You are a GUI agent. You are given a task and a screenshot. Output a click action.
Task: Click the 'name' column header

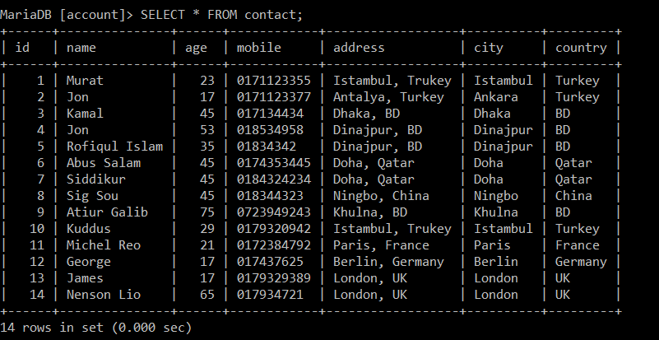81,48
